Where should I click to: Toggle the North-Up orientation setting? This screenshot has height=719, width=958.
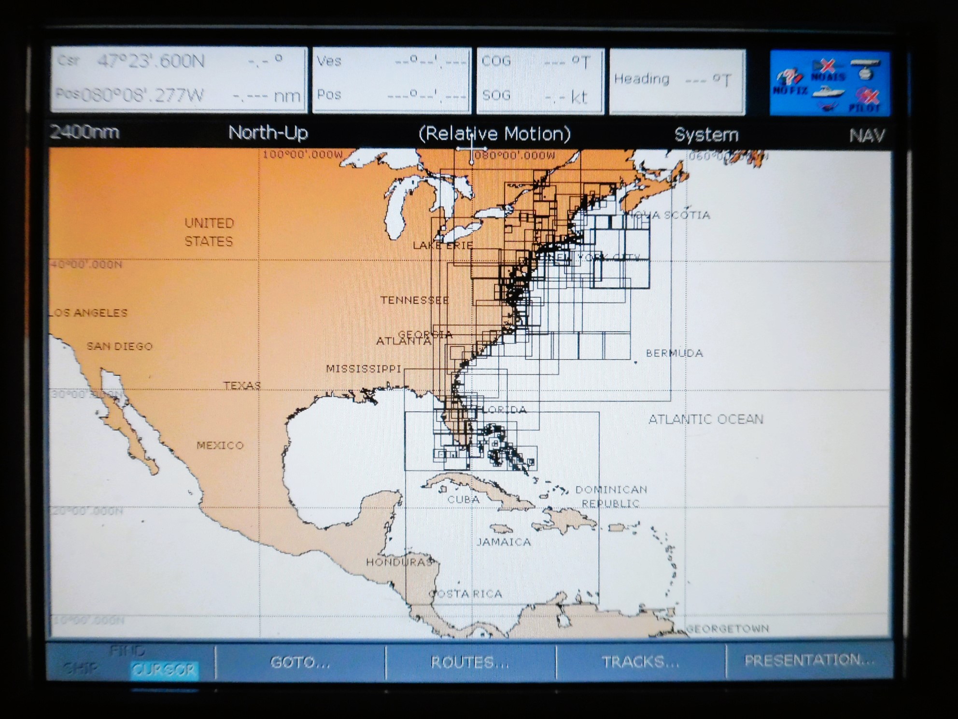point(268,133)
